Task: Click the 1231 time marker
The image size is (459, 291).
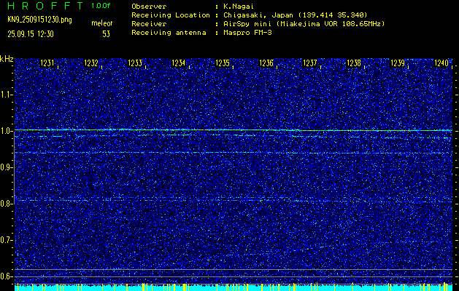Action: pyautogui.click(x=47, y=63)
